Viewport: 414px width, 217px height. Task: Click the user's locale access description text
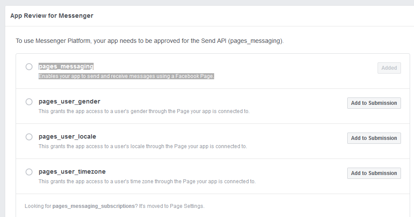pyautogui.click(x=143, y=146)
